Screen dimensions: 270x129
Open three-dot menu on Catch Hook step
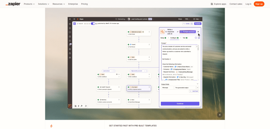tap(149, 32)
